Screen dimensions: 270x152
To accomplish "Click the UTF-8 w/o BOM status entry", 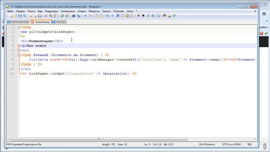I will [232, 144].
